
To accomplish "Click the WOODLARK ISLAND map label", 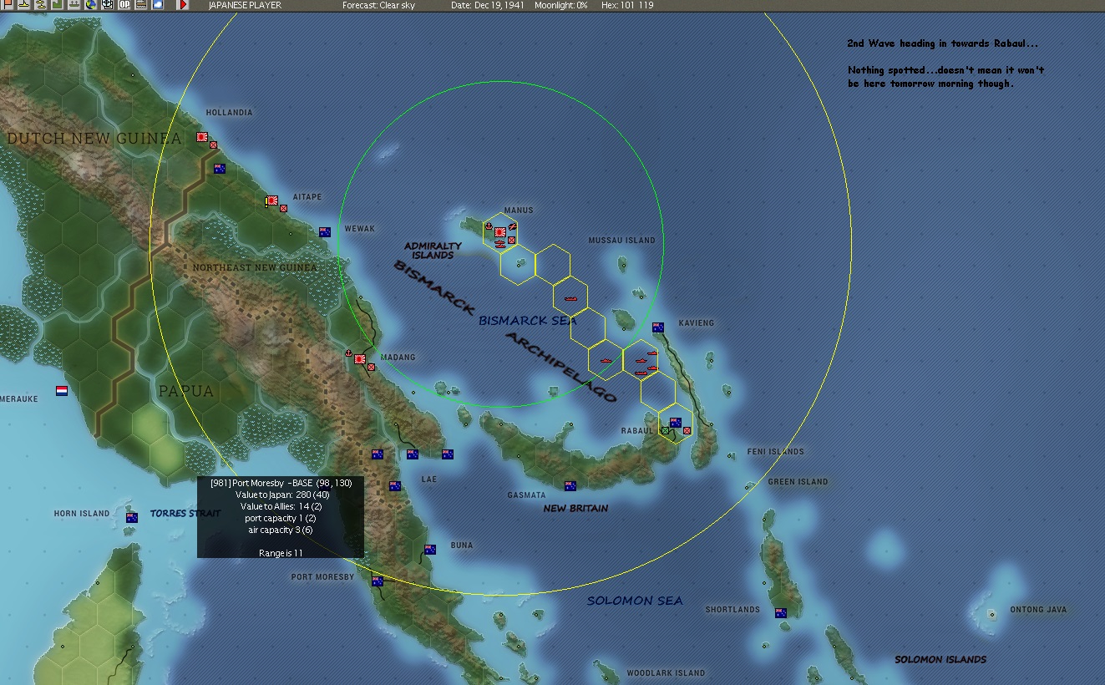I will (x=666, y=673).
